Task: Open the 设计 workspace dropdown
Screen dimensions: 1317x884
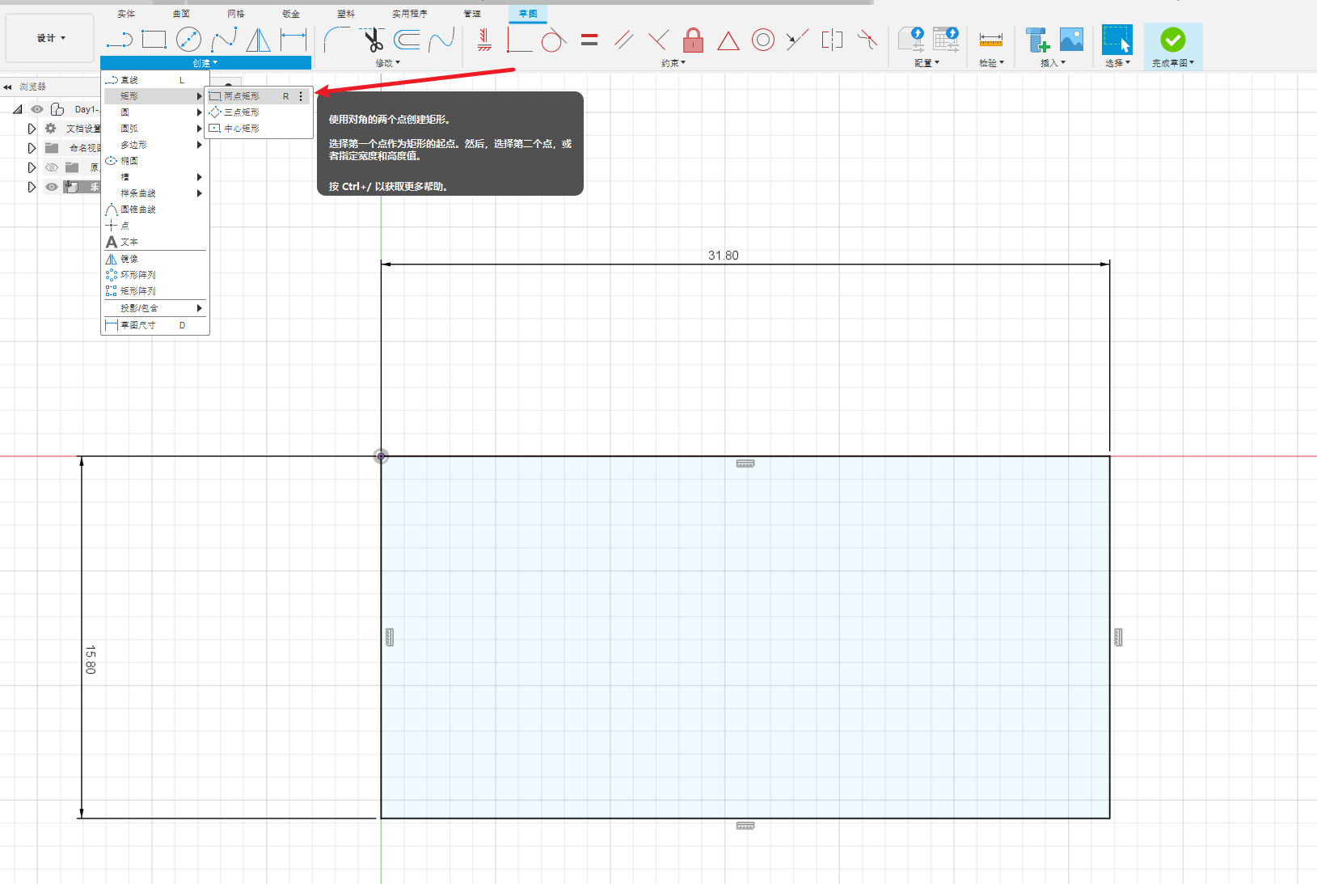Action: click(50, 38)
